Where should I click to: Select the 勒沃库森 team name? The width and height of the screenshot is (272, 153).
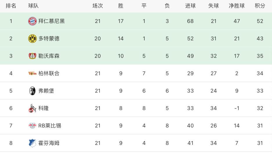click(x=49, y=56)
